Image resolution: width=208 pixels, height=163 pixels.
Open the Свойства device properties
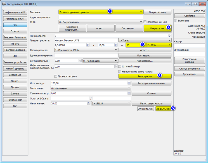pyautogui.click(x=190, y=16)
